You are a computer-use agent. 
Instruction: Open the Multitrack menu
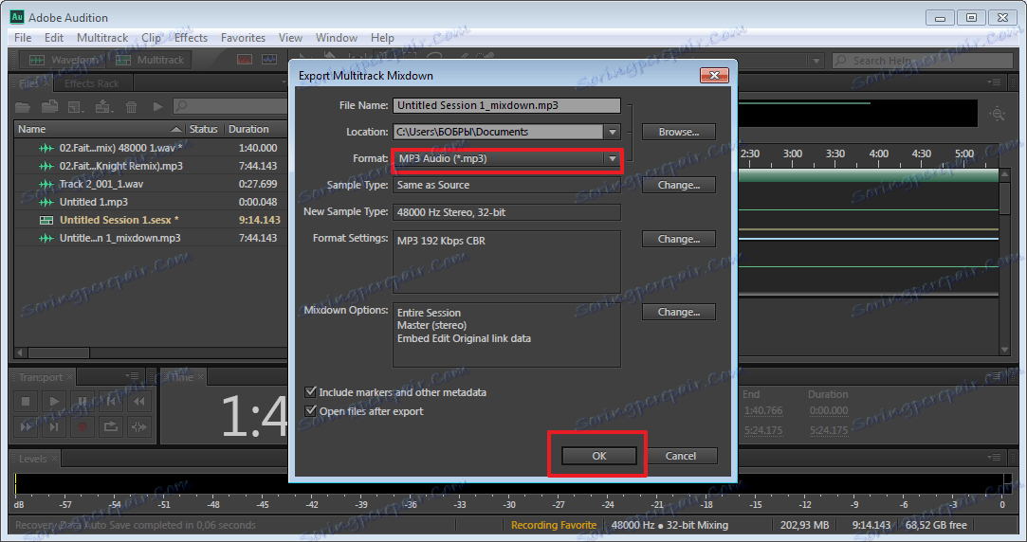point(102,38)
